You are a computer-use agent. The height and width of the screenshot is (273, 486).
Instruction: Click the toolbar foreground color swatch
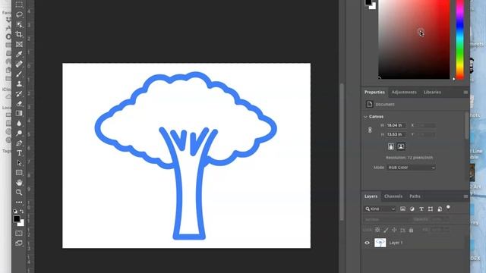coord(17,218)
